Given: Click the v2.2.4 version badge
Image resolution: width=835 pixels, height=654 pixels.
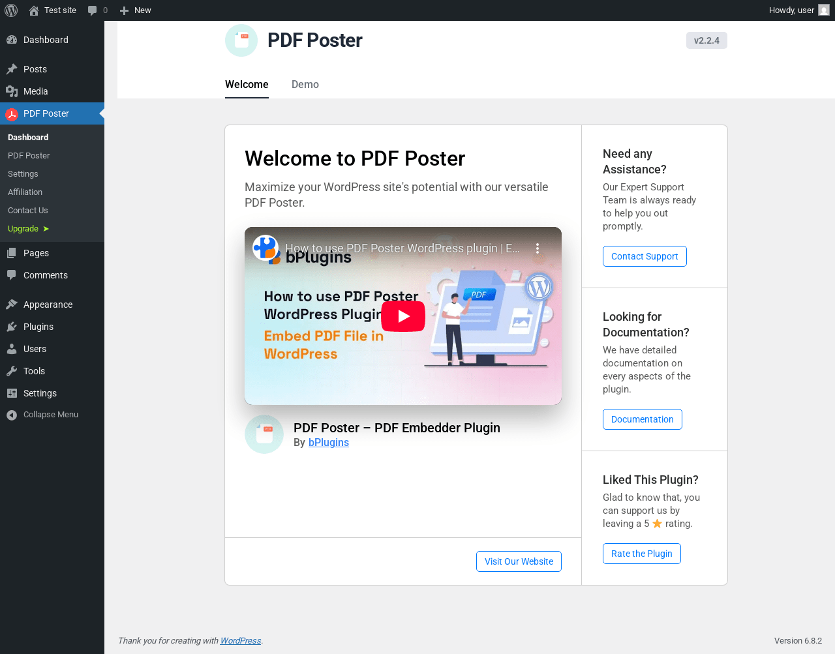Looking at the screenshot, I should (x=706, y=40).
